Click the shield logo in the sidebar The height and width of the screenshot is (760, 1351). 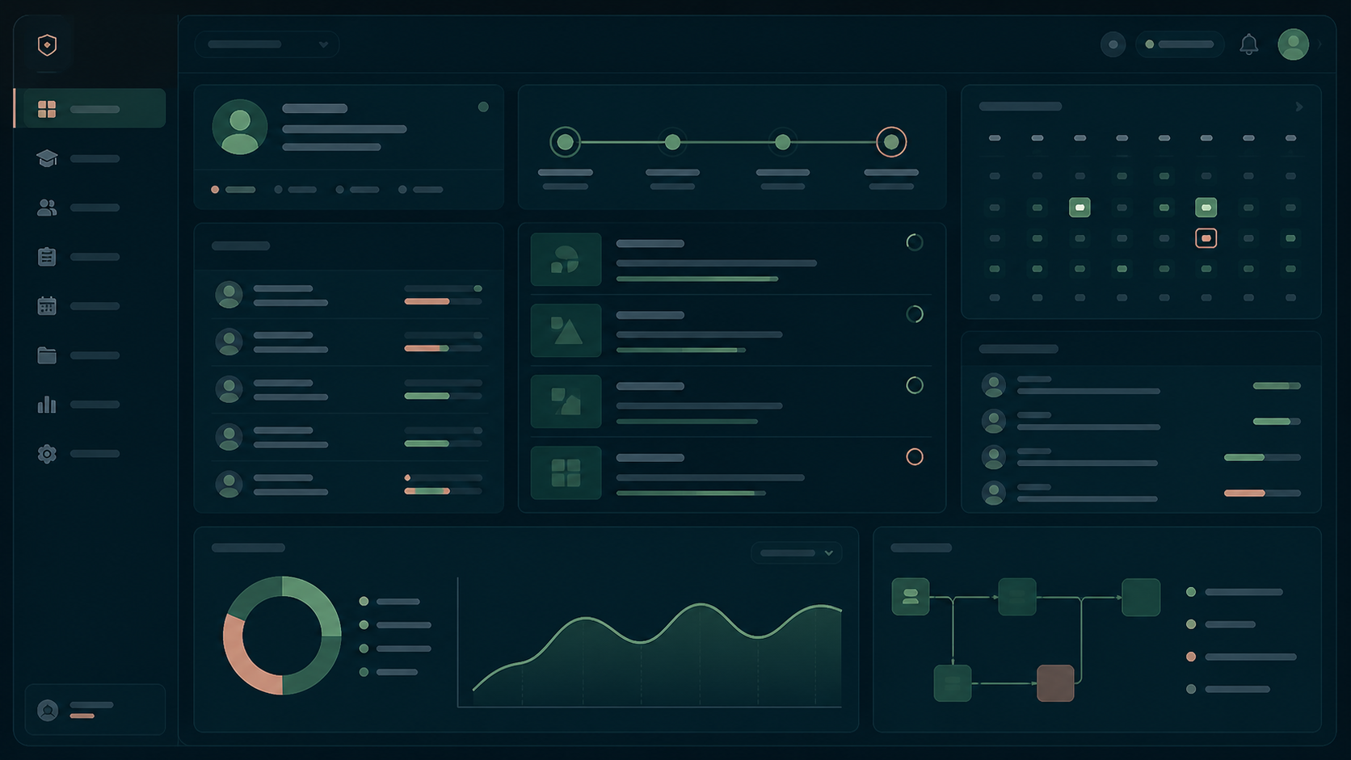48,44
